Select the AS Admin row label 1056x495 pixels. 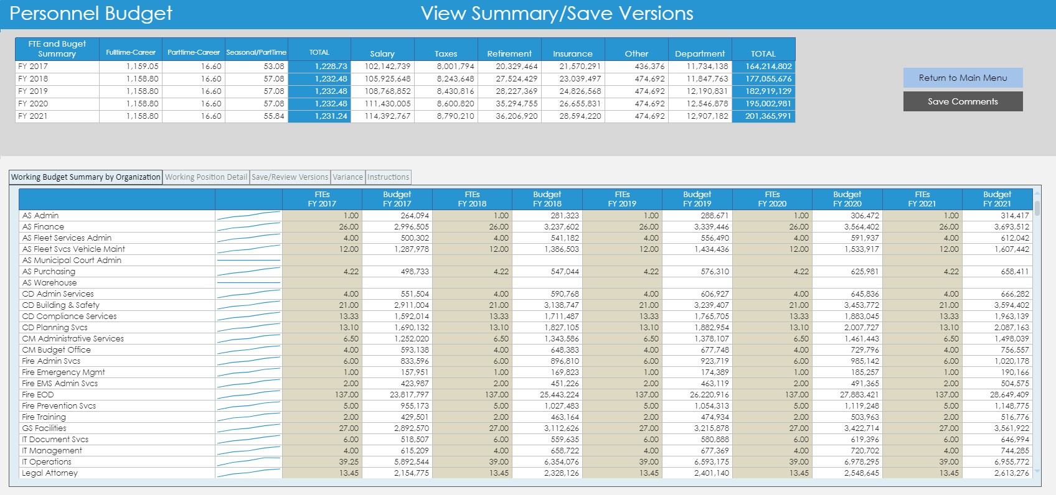tap(40, 216)
